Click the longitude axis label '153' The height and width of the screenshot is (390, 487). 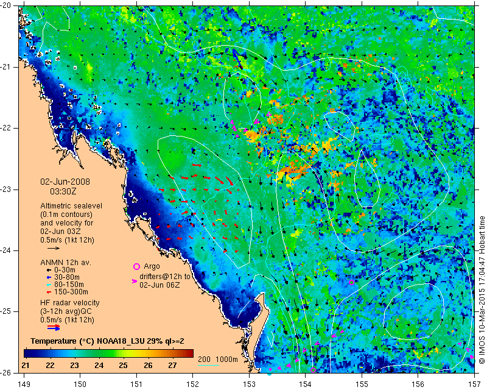point(249,385)
